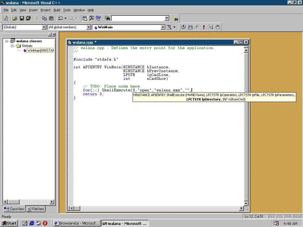Run program with red exclamation icon
Screen dimensions: 303x227
pyautogui.click(x=204, y=27)
